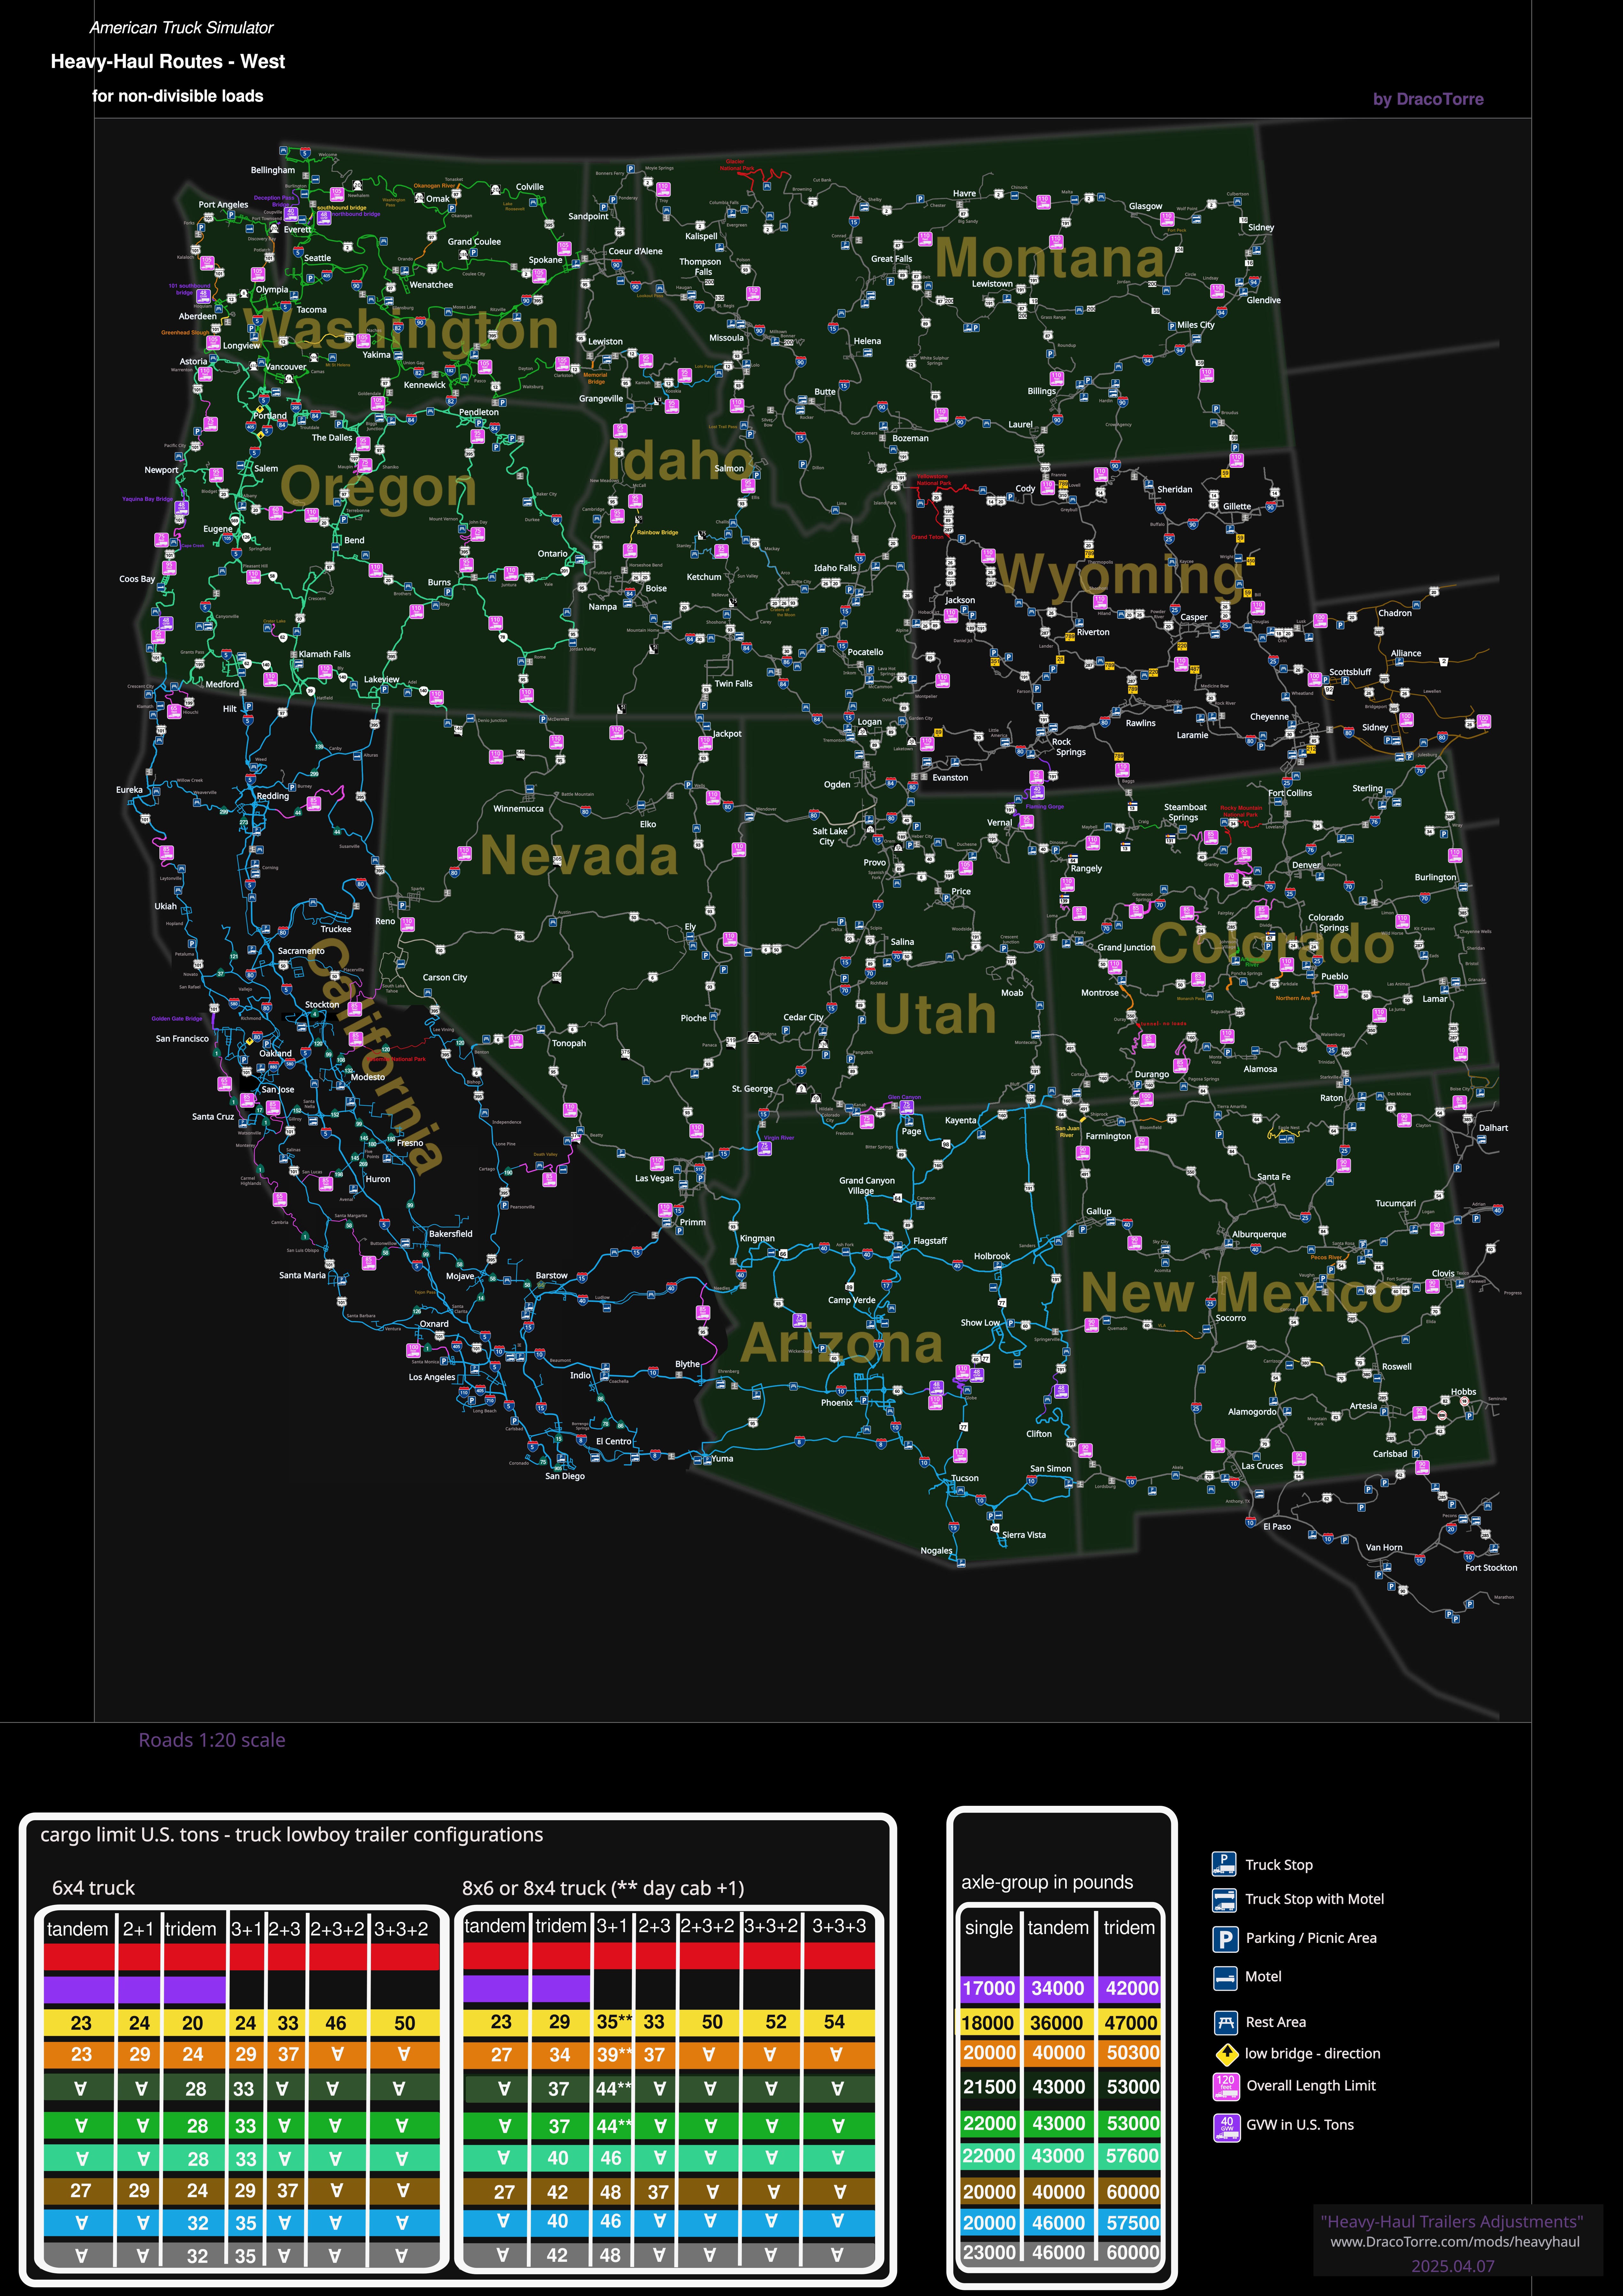Click the "San Francisco" city label
Viewport: 1623px width, 2296px height.
click(182, 1039)
